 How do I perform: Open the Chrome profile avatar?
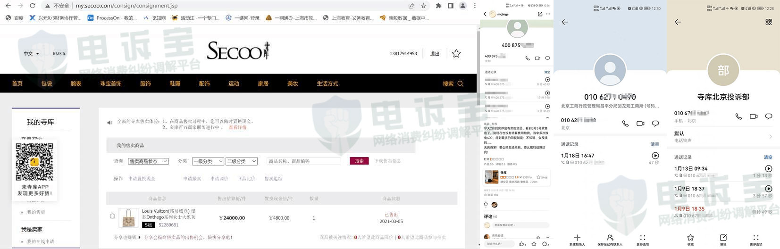pos(462,6)
